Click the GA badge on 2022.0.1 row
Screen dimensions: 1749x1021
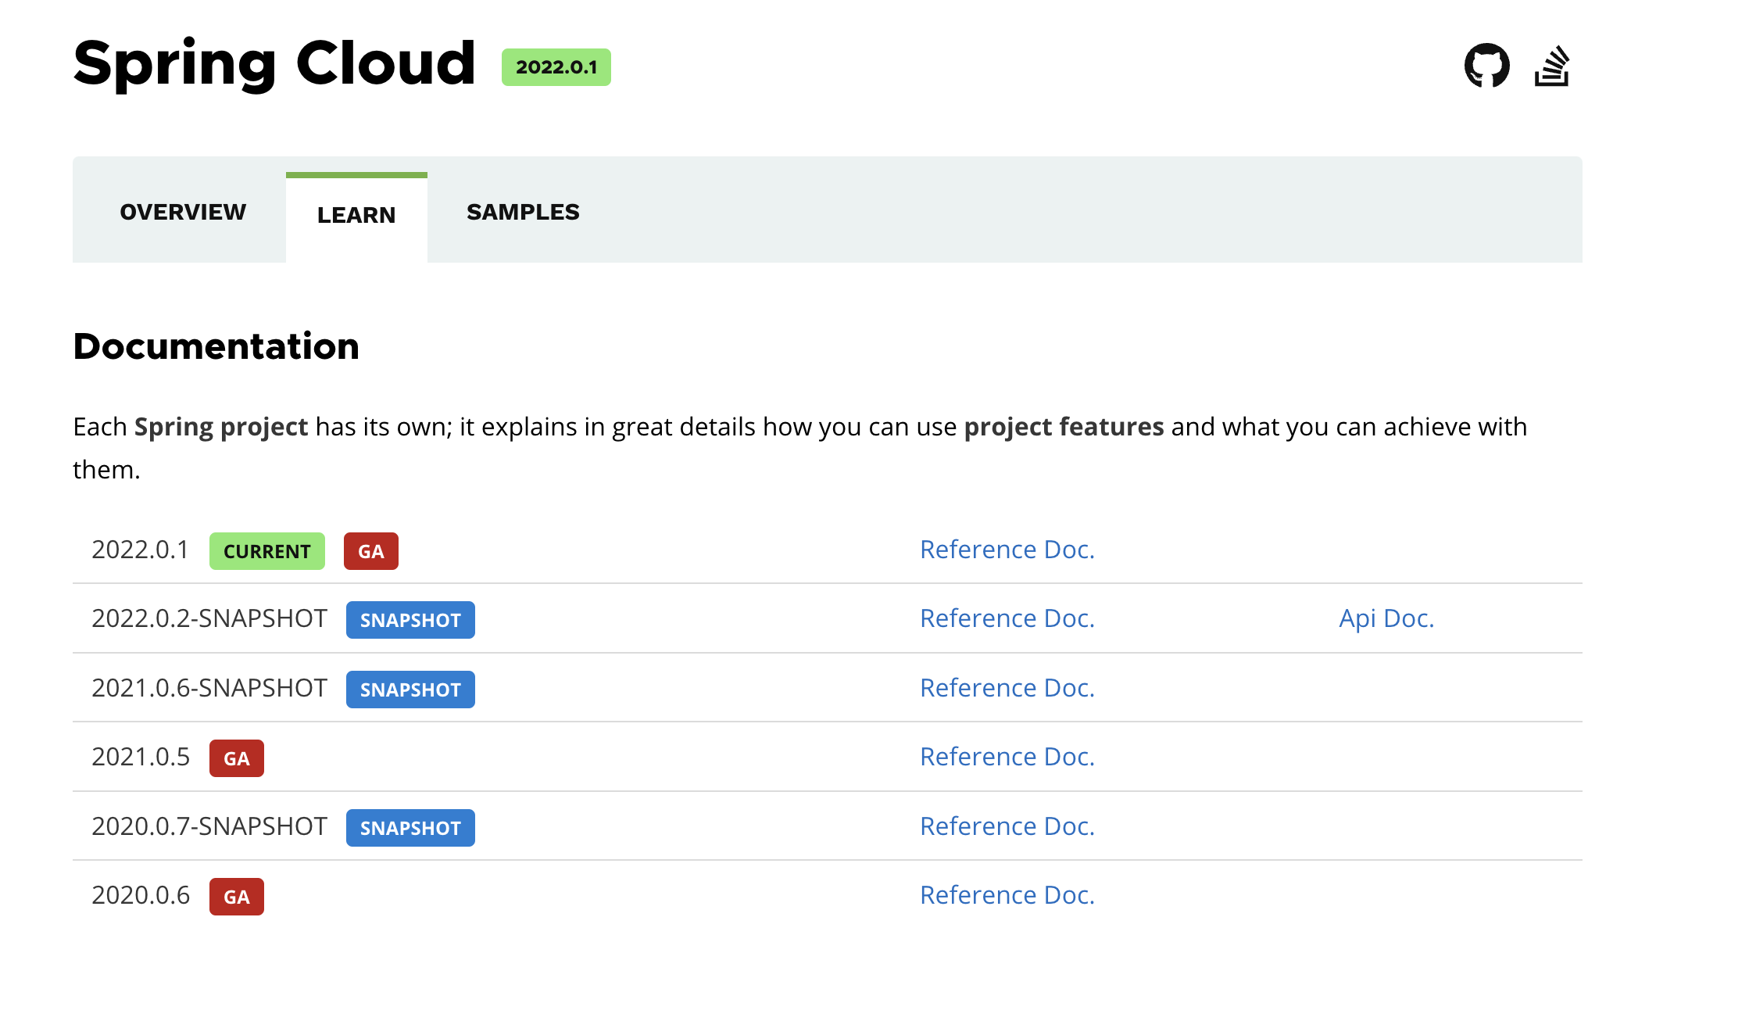371,551
